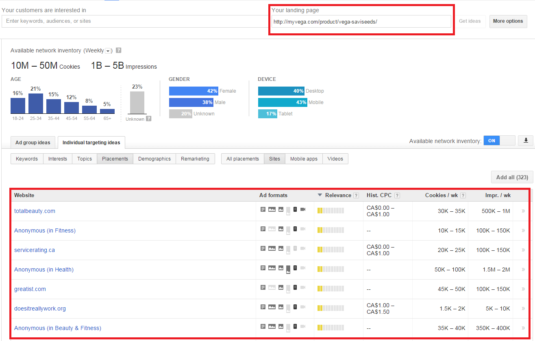Focus the landing page URL field
Screen dimensions: 535x341
361,22
